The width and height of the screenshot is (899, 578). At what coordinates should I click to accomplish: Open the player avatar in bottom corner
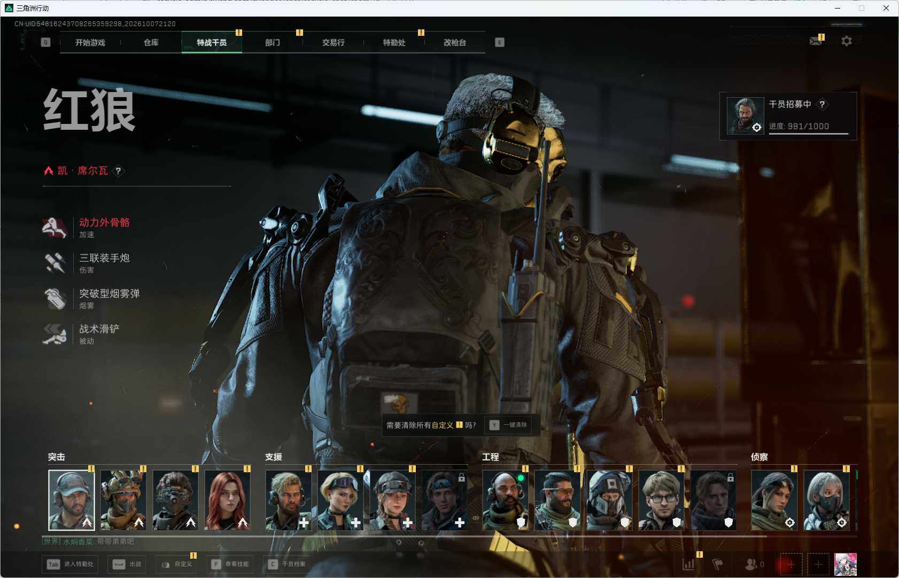[x=846, y=564]
